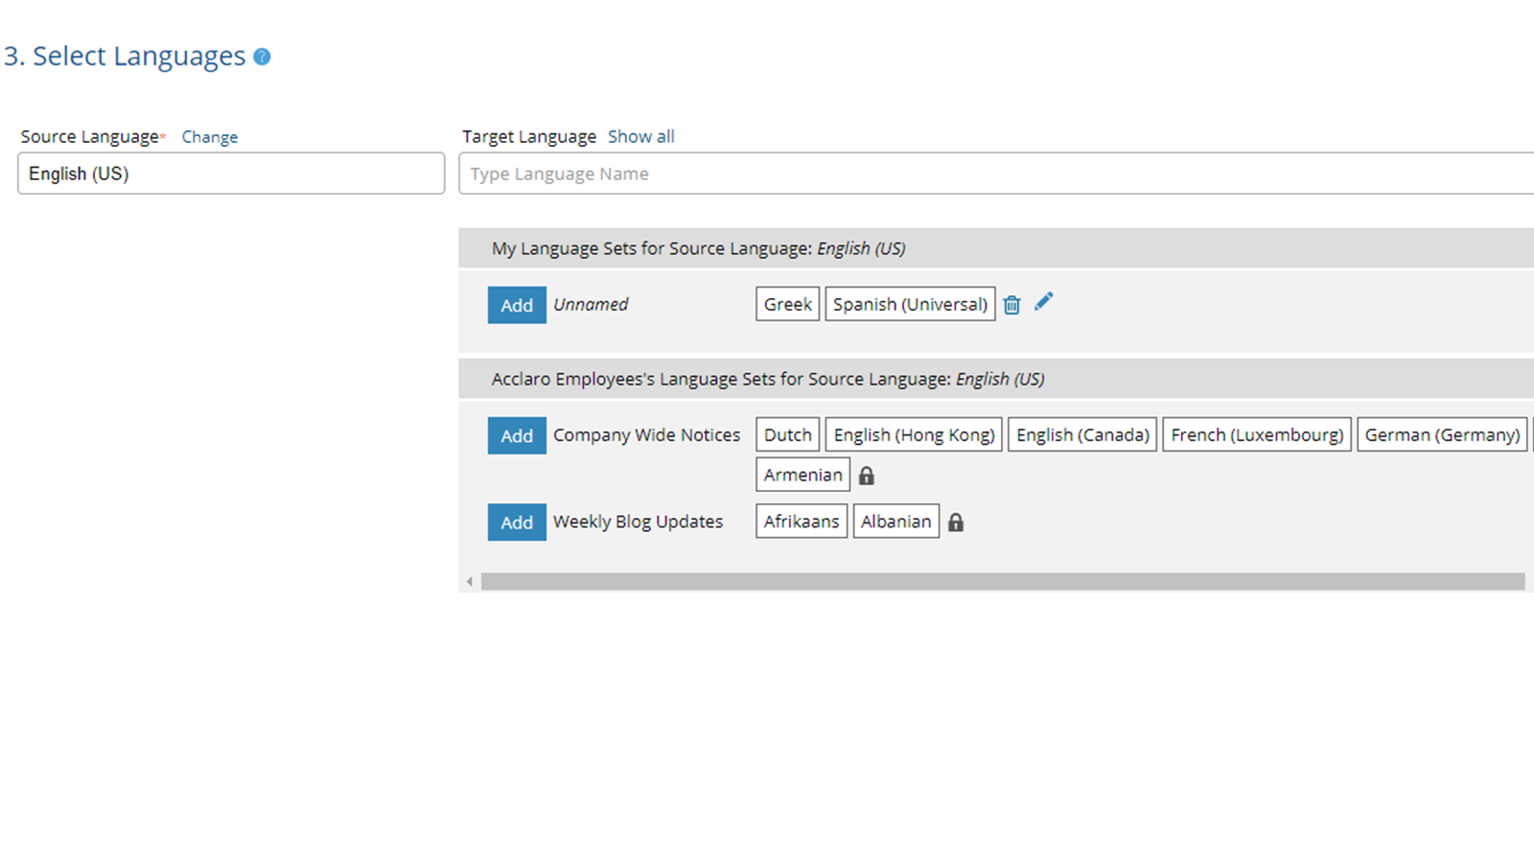Select the English (Hong Kong) tag

click(914, 435)
